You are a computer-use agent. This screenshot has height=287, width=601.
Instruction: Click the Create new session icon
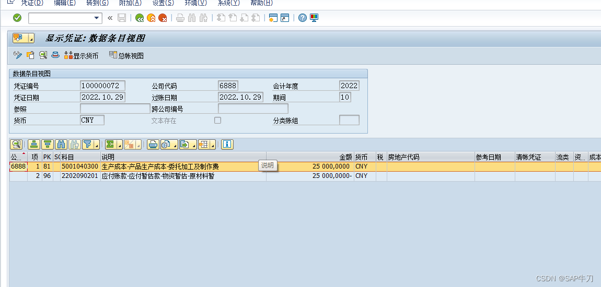[273, 18]
